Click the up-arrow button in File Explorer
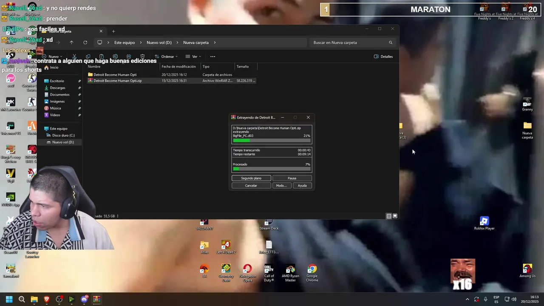The height and width of the screenshot is (306, 544). click(x=71, y=42)
